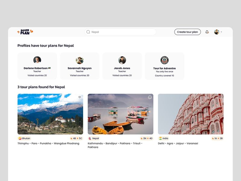Click the 1A 2B capacity badge on India tour
This screenshot has height=181, width=241.
click(x=218, y=138)
